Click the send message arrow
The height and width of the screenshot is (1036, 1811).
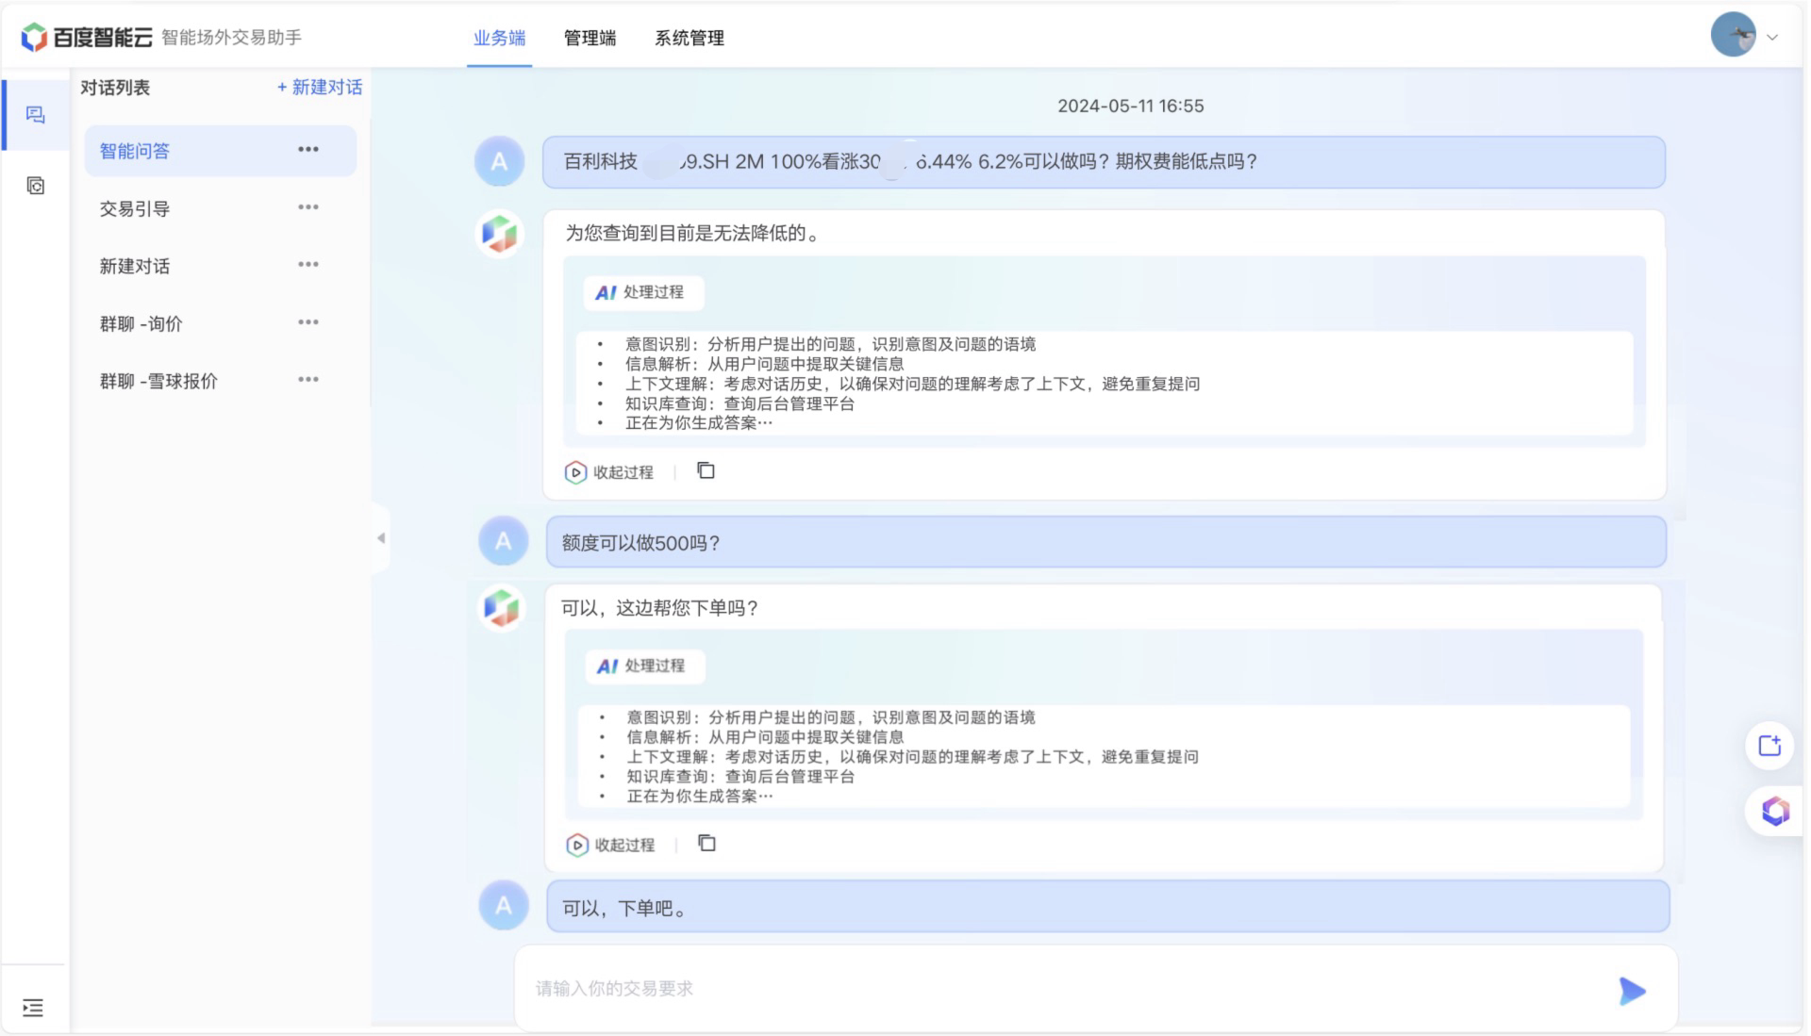pos(1632,991)
